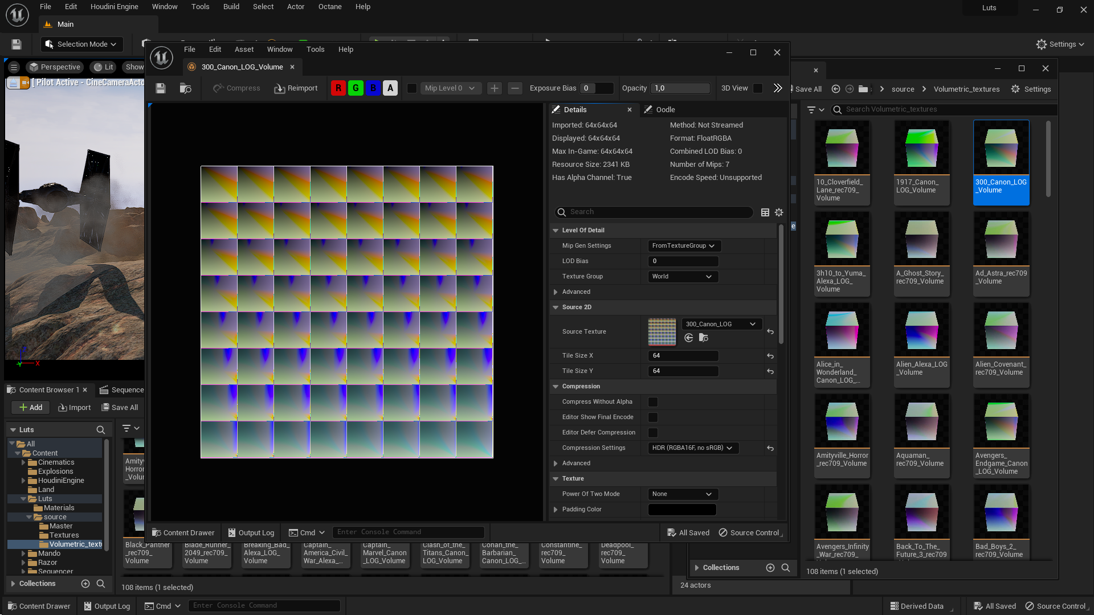Open Derived Data in the status bar

coord(917,606)
